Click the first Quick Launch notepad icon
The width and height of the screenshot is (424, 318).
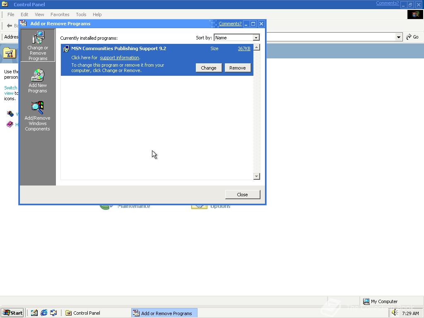point(34,313)
